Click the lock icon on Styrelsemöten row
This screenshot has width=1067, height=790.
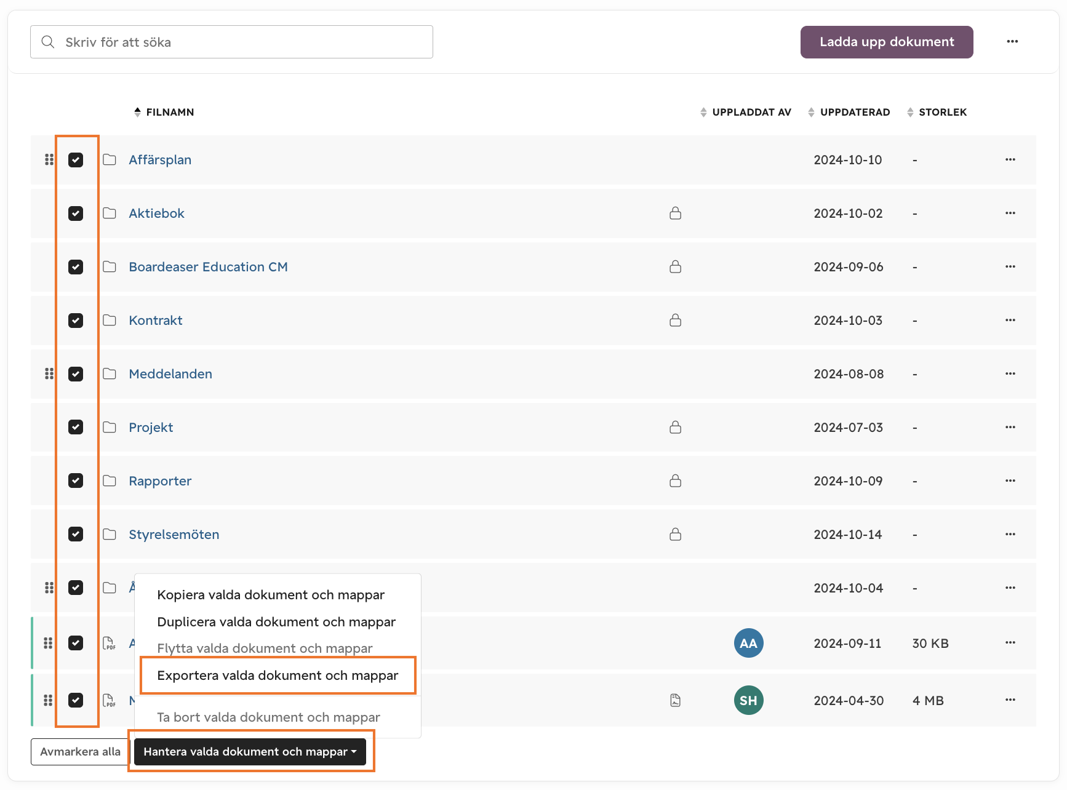click(x=675, y=535)
